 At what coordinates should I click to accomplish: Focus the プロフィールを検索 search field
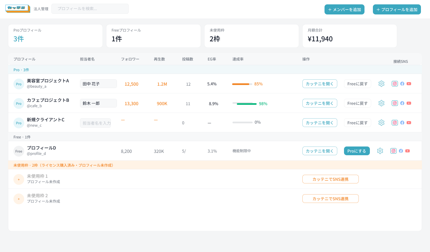90,9
